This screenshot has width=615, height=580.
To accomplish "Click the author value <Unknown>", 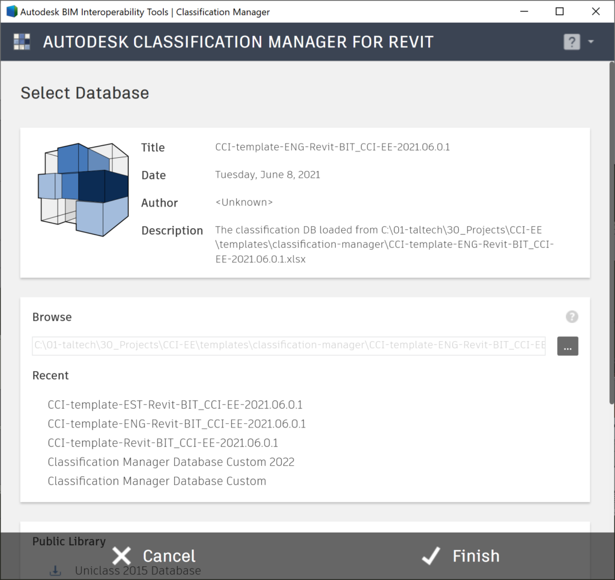I will coord(244,202).
